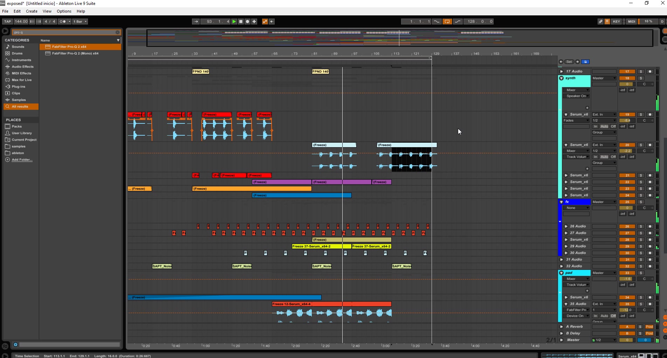This screenshot has width=667, height=358.
Task: Solo the synth group track
Action: click(641, 78)
